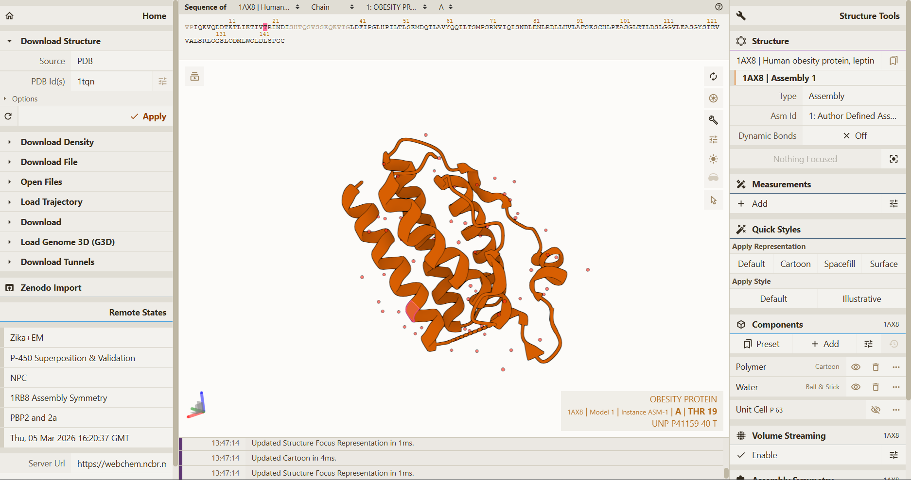Open the OBESITY PR entity dropdown

(x=396, y=7)
